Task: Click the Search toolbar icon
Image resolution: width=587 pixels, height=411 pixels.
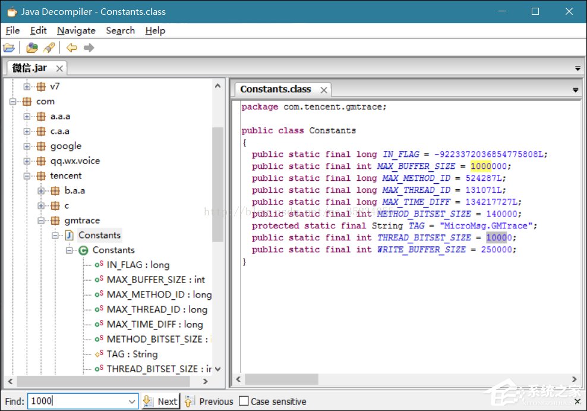Action: tap(49, 48)
